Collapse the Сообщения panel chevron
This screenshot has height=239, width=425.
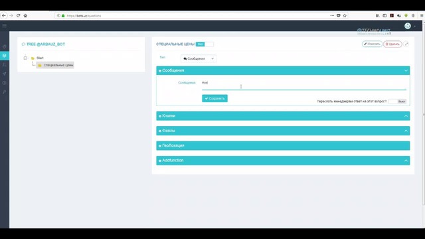coord(406,71)
